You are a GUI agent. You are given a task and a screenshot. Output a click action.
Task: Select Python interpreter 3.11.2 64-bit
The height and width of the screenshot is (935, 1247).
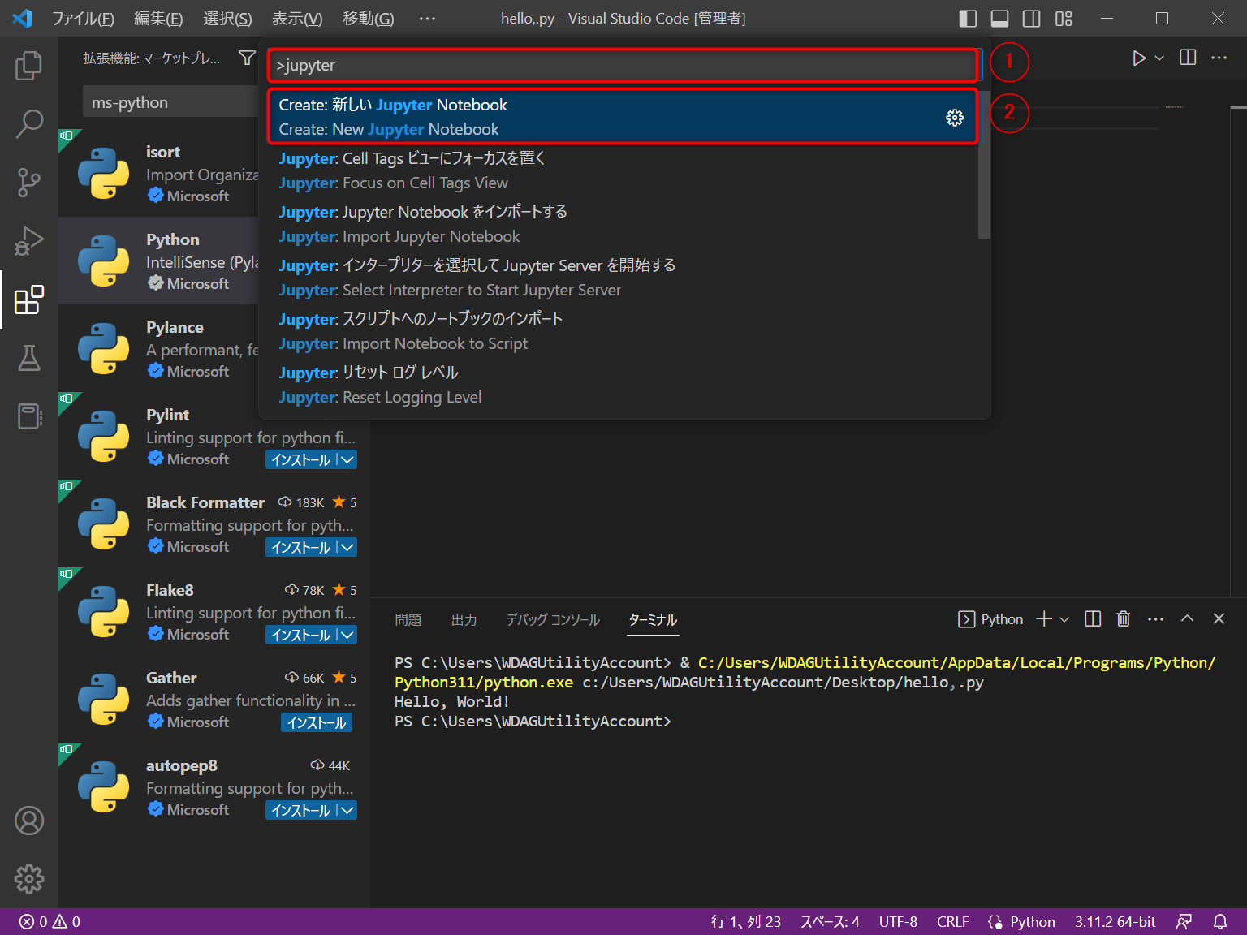[1115, 922]
